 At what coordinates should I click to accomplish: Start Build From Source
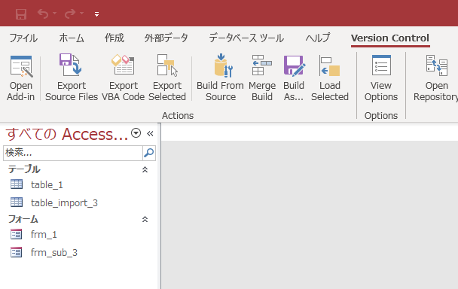coord(221,77)
